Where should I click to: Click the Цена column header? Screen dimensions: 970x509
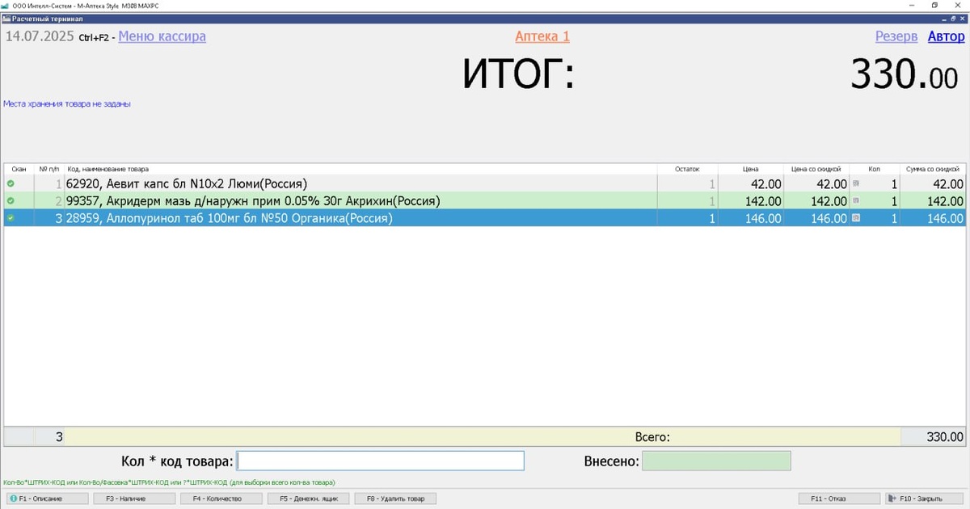pyautogui.click(x=751, y=169)
